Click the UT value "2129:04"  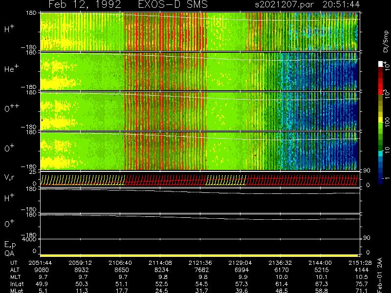tap(240, 263)
